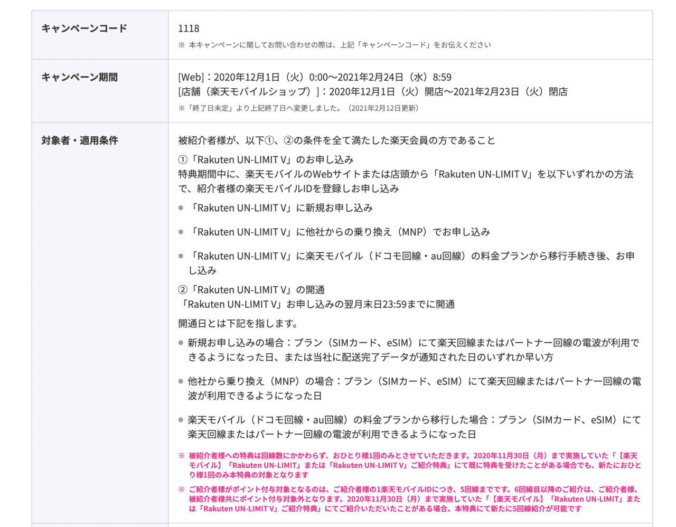The height and width of the screenshot is (527, 676).
Task: Click the [Web] campaign period line
Action: [315, 77]
